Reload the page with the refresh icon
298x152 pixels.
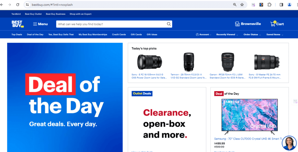tap(18, 5)
